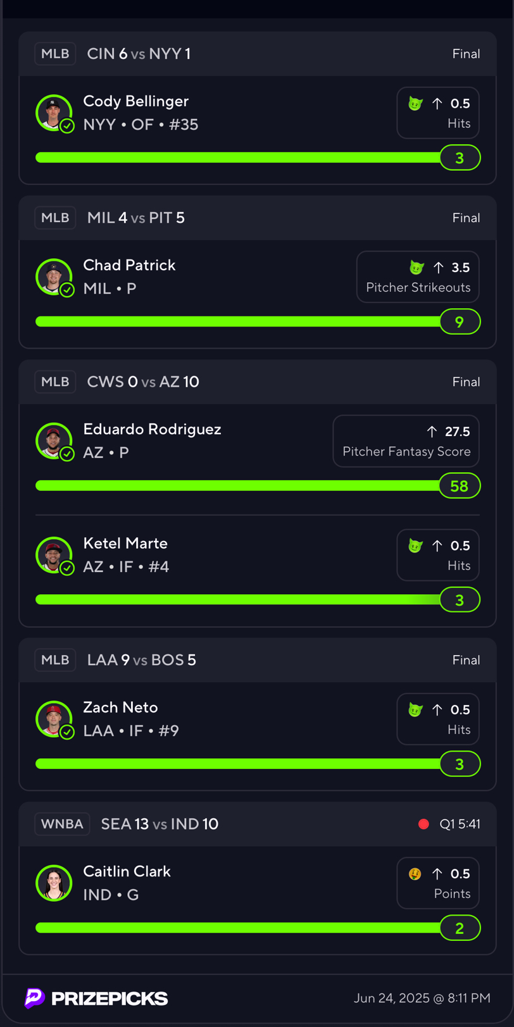Click Eduardo Rodriguez's progress bar value 58
Screen dimensions: 514x1027
click(460, 486)
